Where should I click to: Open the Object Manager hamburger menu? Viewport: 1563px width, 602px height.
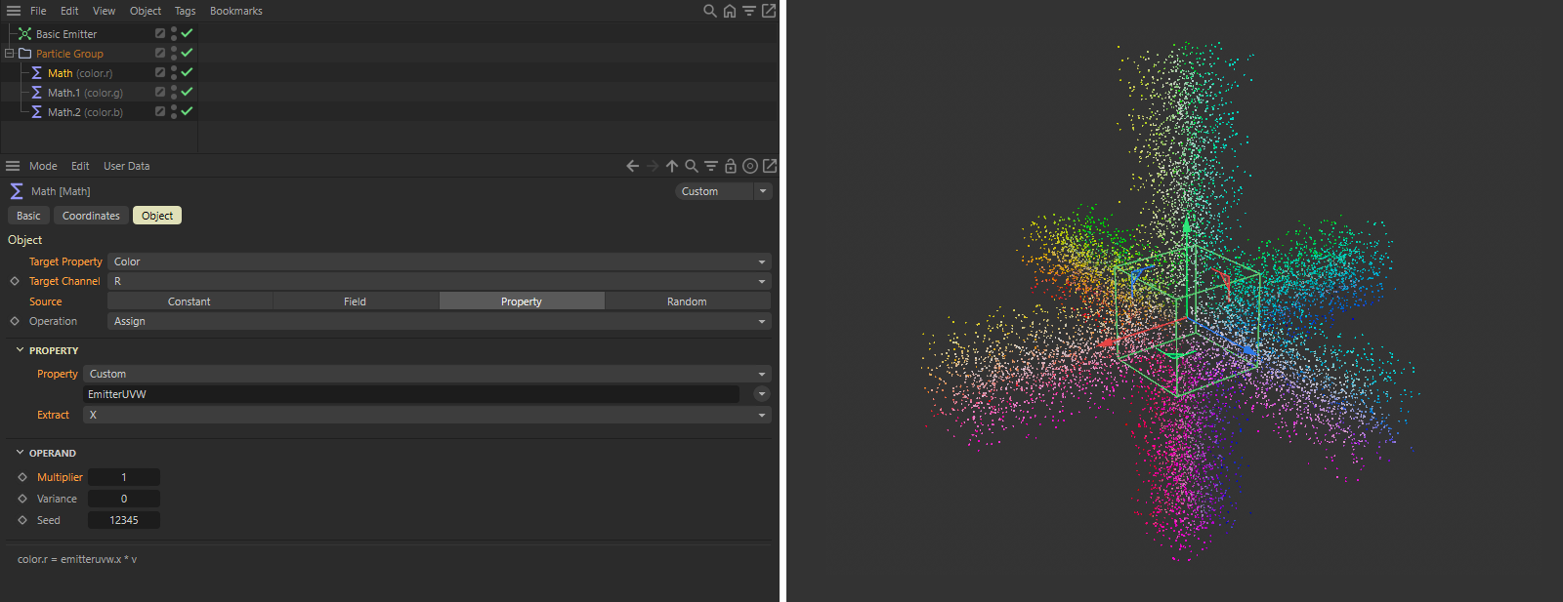[14, 11]
